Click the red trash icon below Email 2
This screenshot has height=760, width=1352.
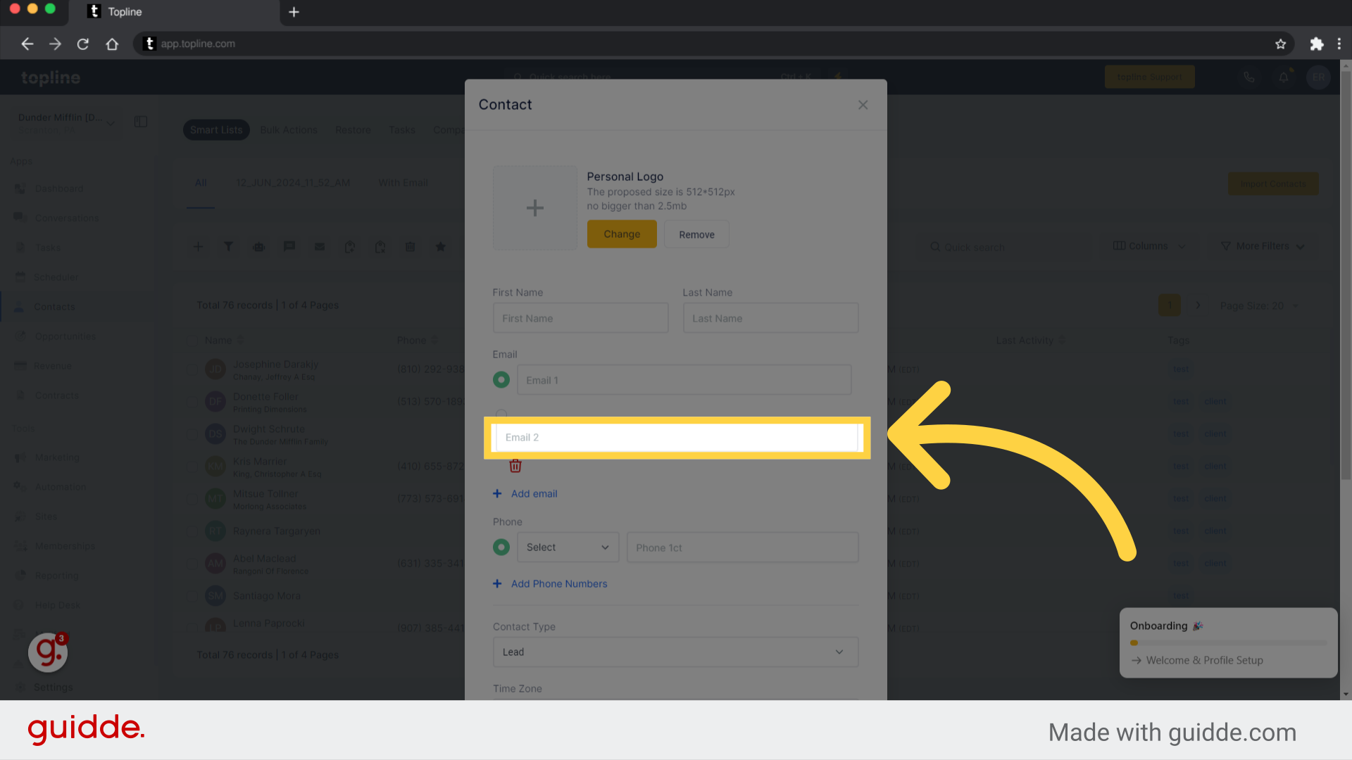[x=515, y=466]
